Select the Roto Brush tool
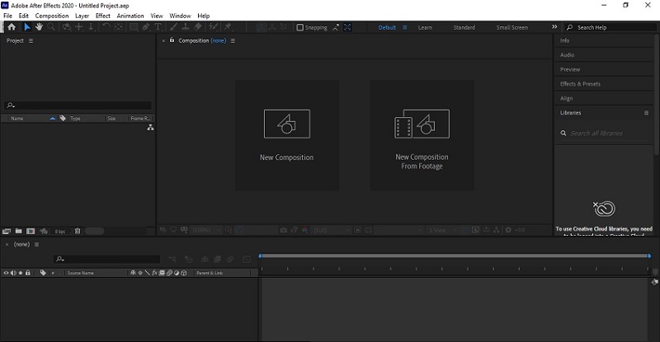Viewport: 660px width, 342px height. [214, 27]
